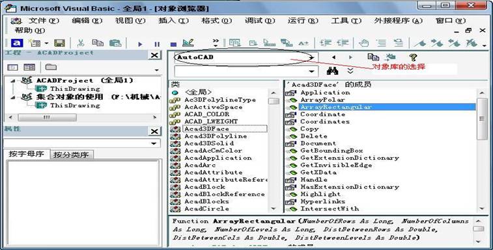Click the Copy toolbar icon beside scissors
This screenshot has width=493, height=250.
tap(98, 43)
